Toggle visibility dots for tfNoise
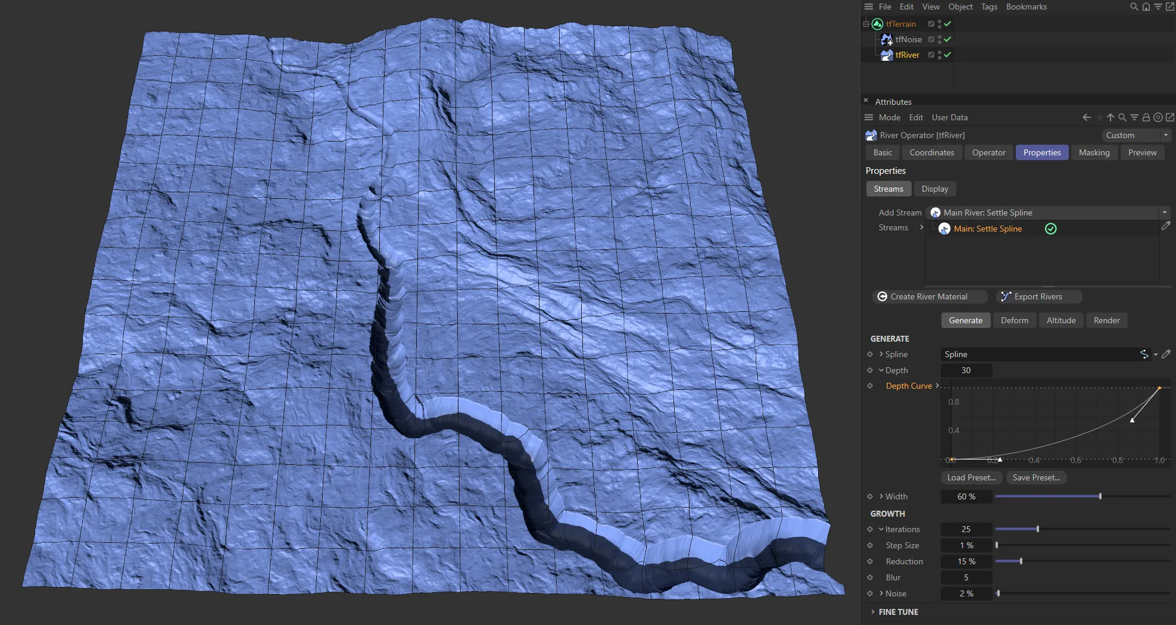This screenshot has height=625, width=1176. coord(938,39)
